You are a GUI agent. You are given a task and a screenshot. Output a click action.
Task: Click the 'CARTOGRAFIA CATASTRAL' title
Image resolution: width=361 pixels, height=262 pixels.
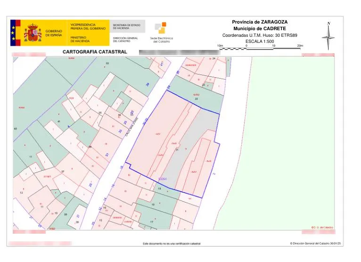tap(95, 52)
